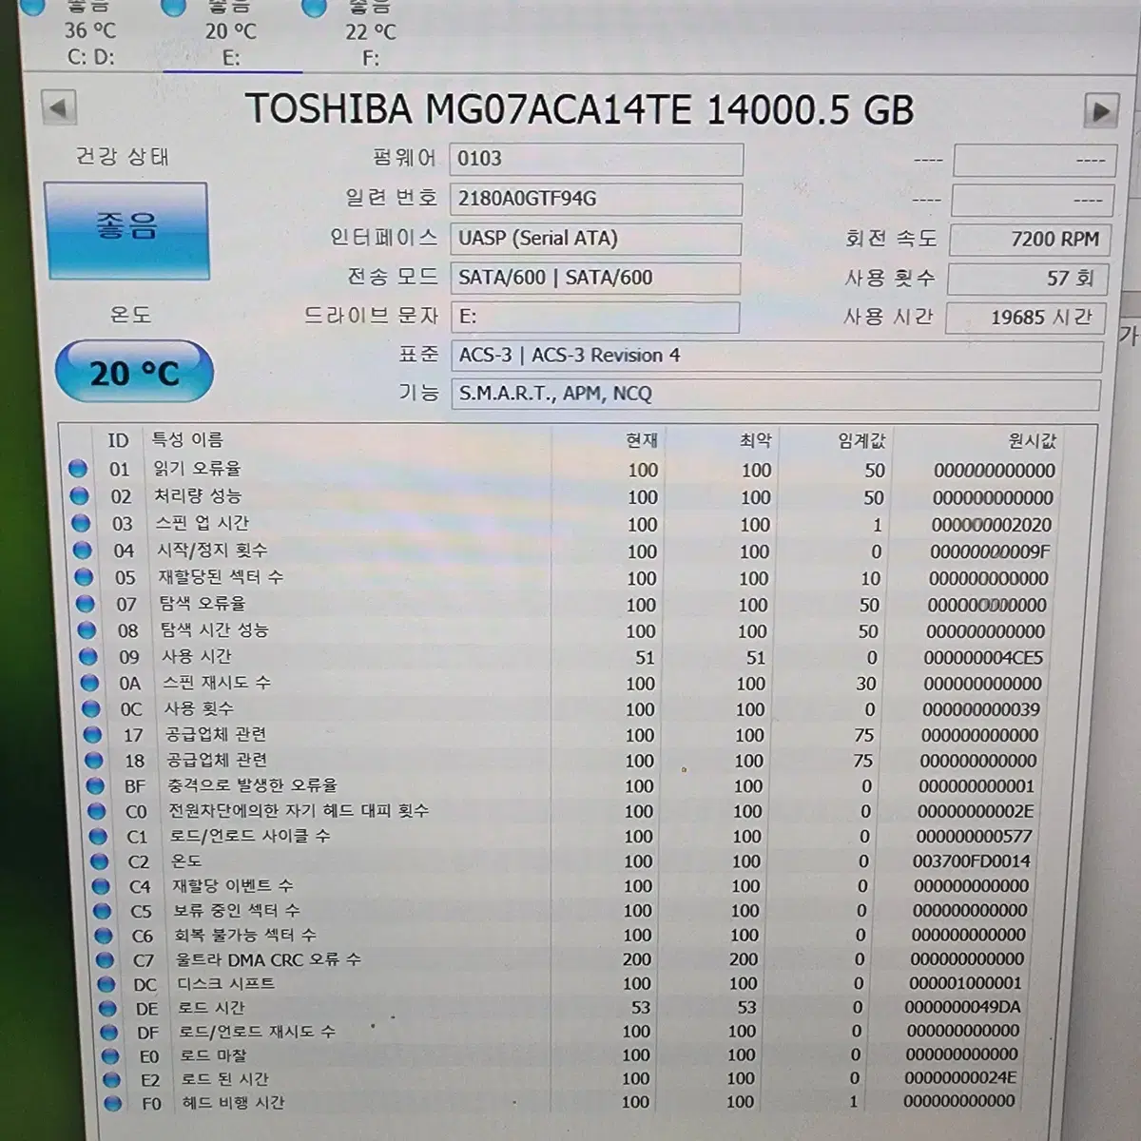The width and height of the screenshot is (1141, 1141).
Task: Click the status dot for attribute 17
Action: [93, 735]
